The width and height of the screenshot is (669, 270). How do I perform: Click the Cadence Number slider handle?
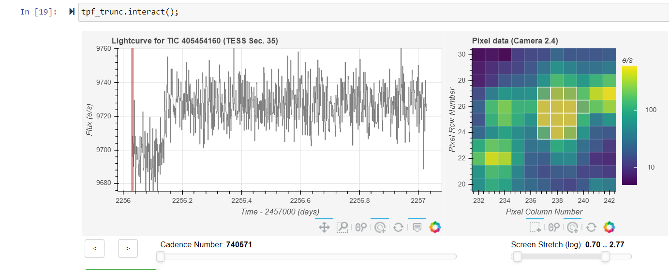161,257
